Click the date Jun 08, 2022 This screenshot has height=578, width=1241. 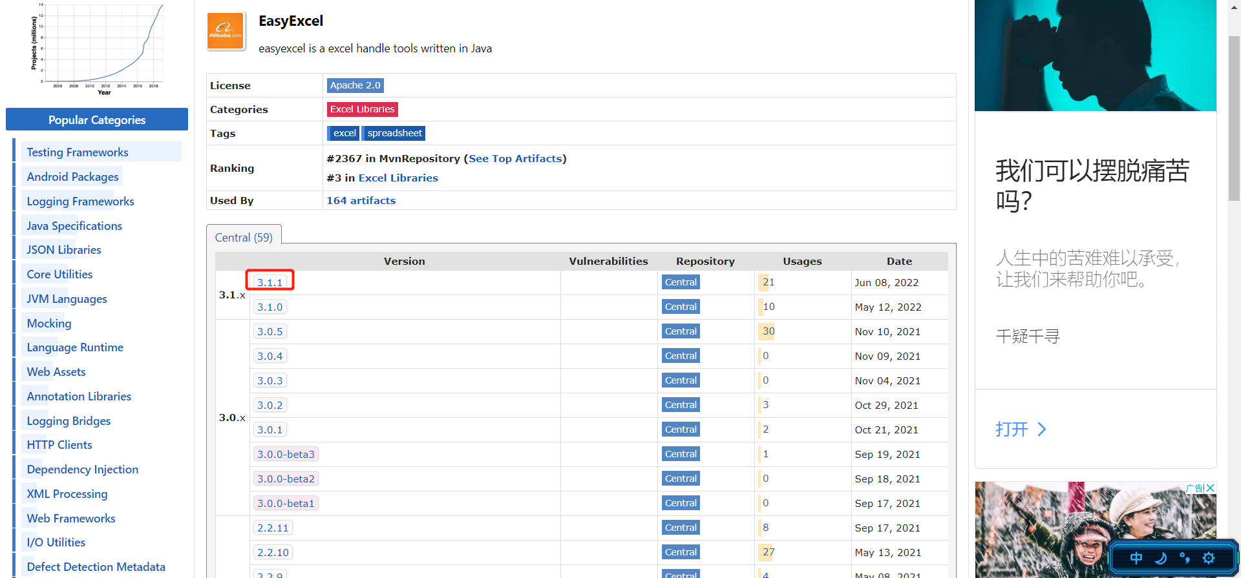[887, 283]
